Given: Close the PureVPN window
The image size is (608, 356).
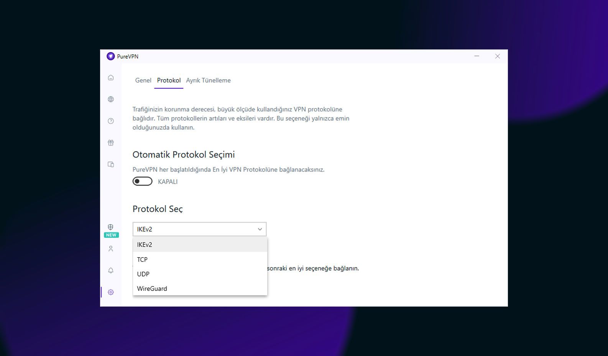Looking at the screenshot, I should tap(497, 56).
